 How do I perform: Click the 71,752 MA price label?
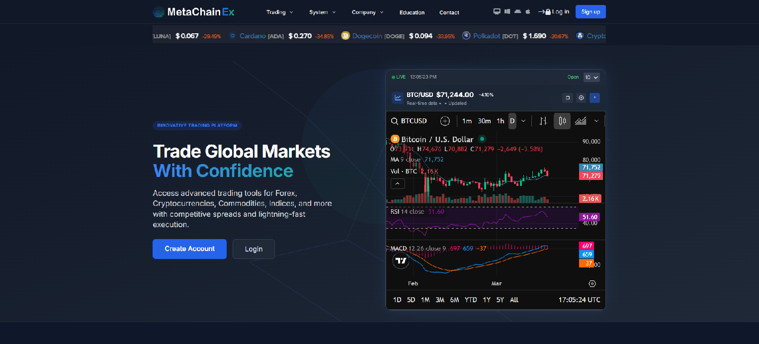pyautogui.click(x=591, y=168)
